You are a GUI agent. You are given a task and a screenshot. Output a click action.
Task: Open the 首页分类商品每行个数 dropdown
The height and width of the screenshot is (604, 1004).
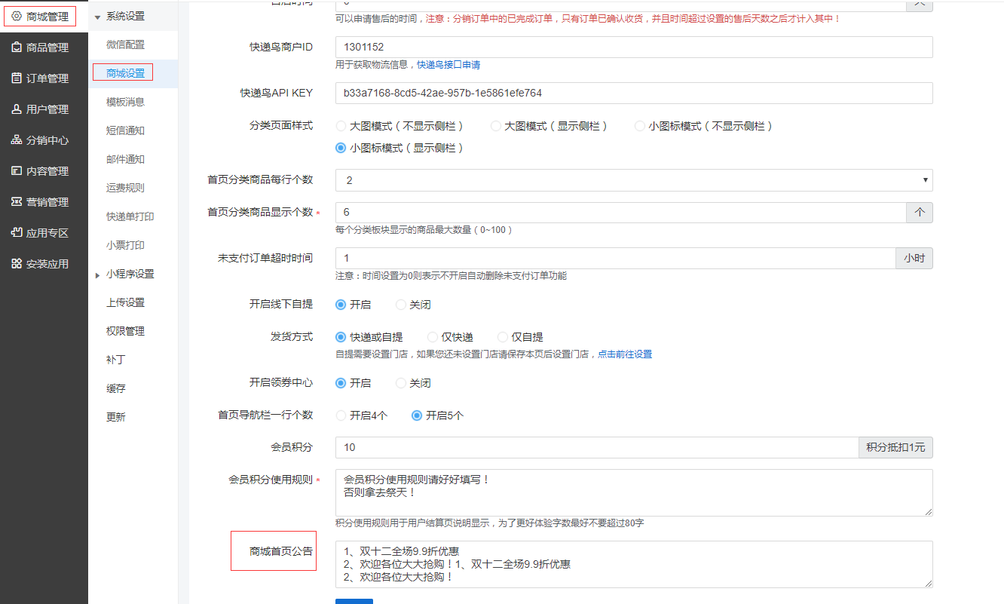(x=633, y=180)
